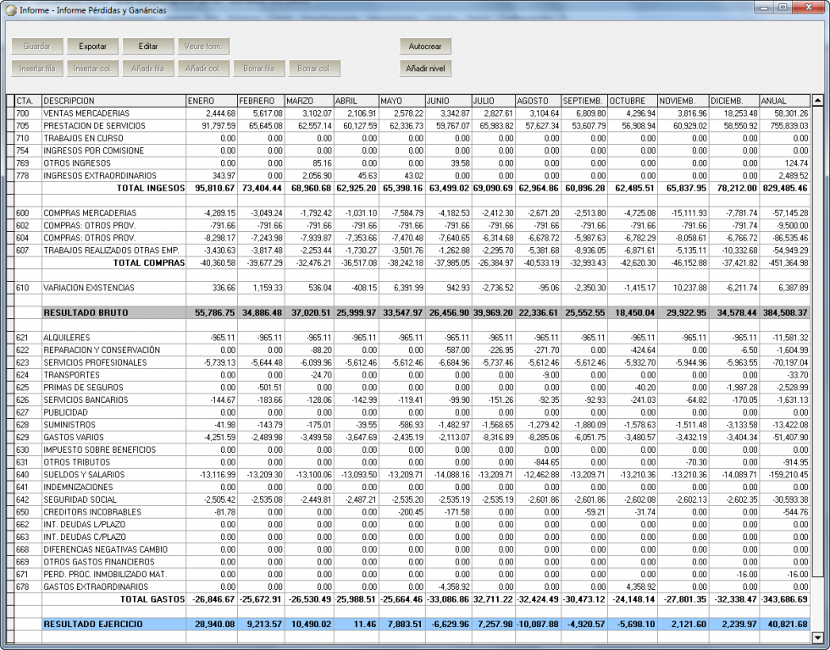Click the Insertar fila button
Image resolution: width=830 pixels, height=650 pixels.
(x=37, y=69)
